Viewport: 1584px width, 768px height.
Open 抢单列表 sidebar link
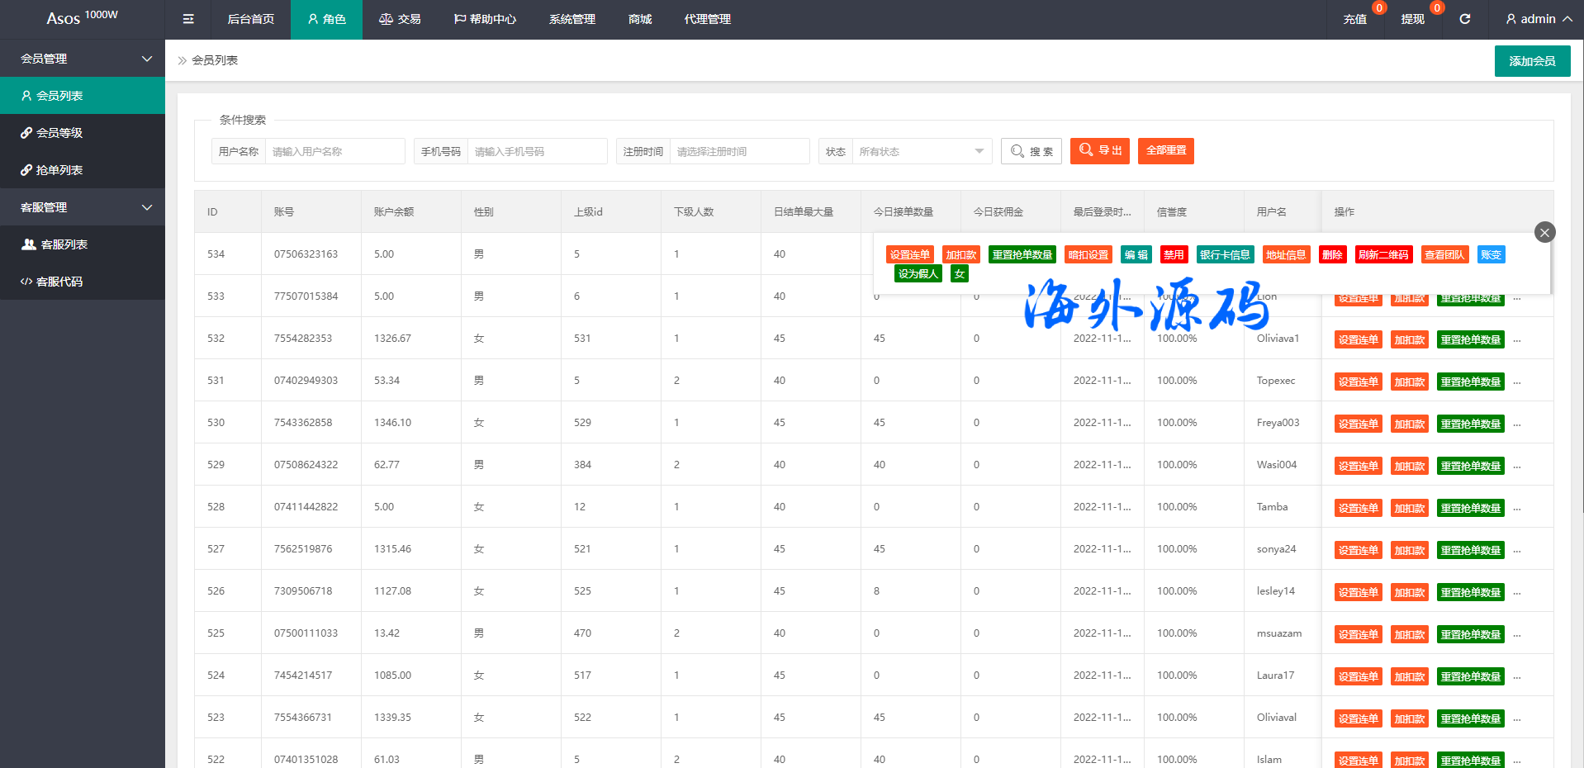[x=83, y=170]
